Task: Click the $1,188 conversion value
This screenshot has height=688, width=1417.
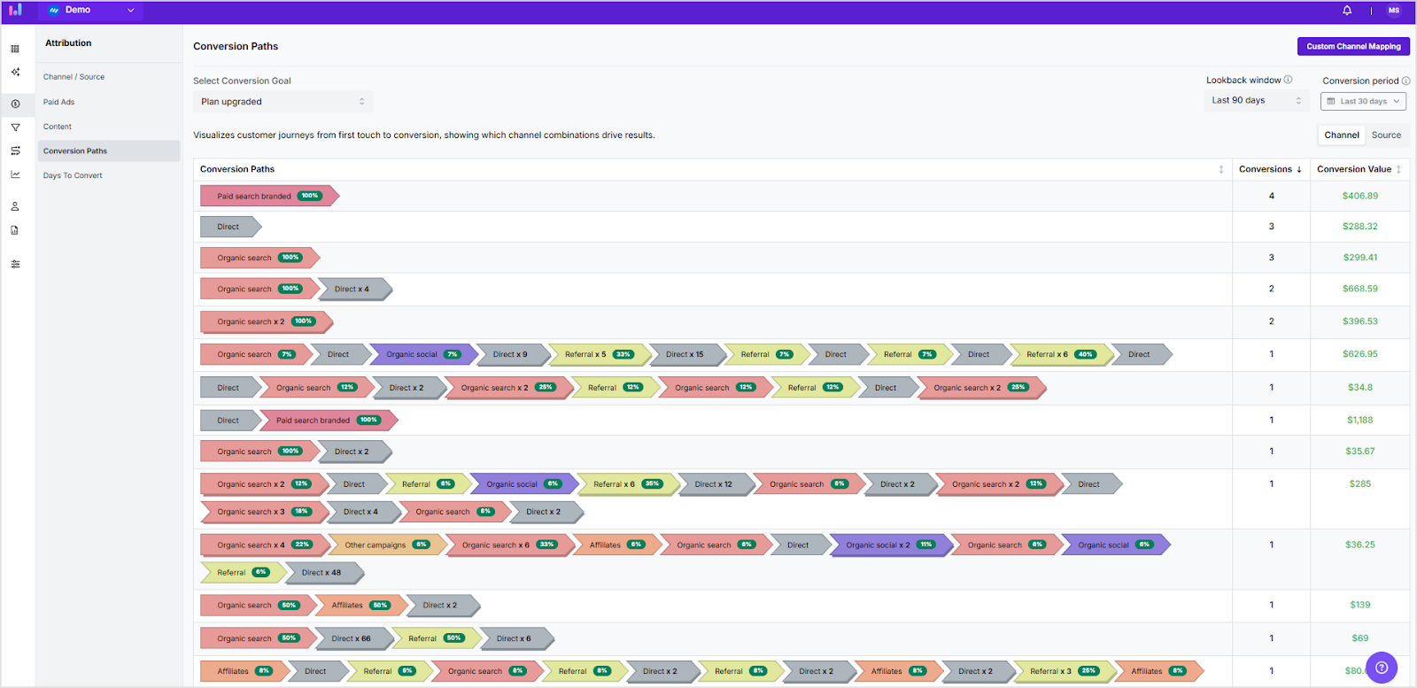Action: coord(1360,421)
